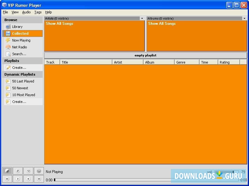The width and height of the screenshot is (249, 186).
Task: Click the VIP Rumor Player title bar icon
Action: coord(4,5)
